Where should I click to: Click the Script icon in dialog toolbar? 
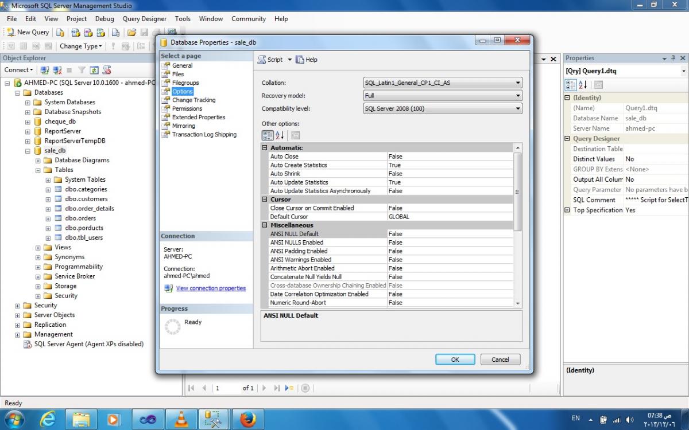pyautogui.click(x=262, y=60)
